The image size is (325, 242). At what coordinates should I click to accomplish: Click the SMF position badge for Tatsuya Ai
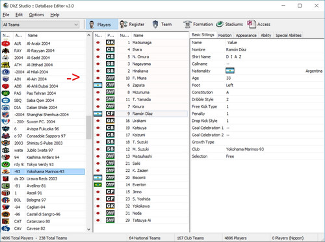pyautogui.click(x=110, y=220)
